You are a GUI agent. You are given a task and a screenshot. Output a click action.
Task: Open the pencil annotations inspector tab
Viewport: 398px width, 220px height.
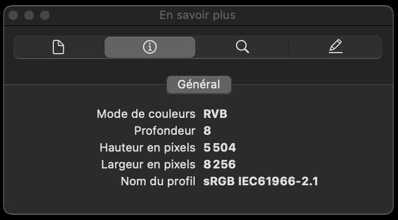pos(336,46)
